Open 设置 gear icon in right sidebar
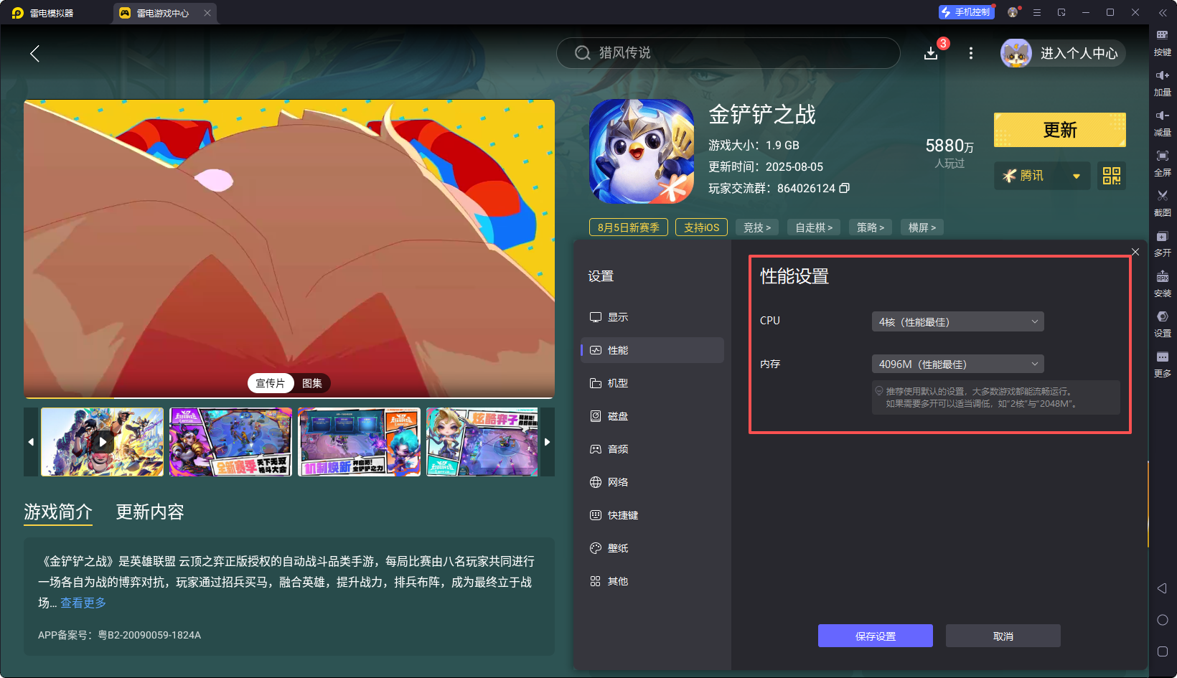This screenshot has height=678, width=1177. click(x=1163, y=324)
